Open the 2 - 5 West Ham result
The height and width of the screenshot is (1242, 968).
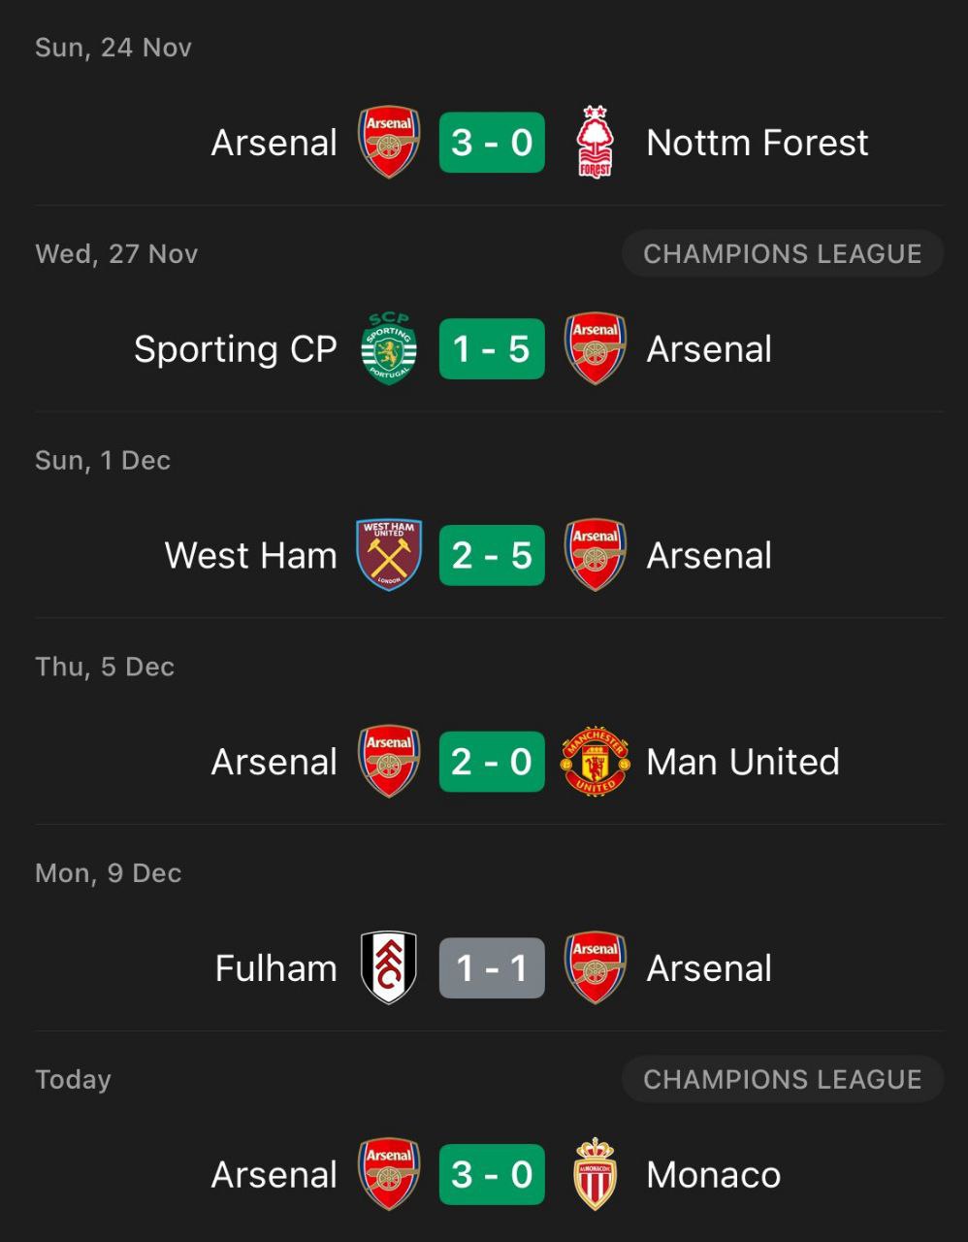(492, 555)
